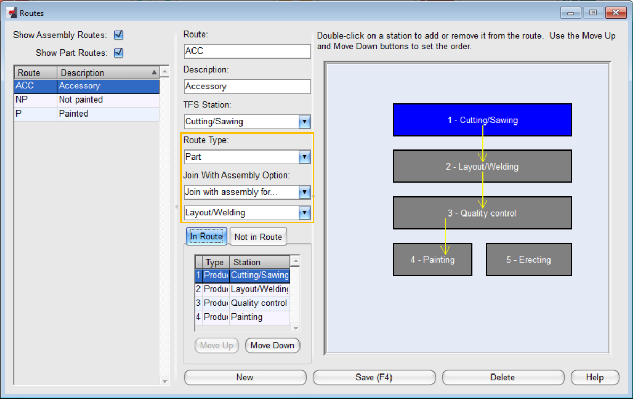
Task: Click inside the Route name field
Action: pos(247,51)
